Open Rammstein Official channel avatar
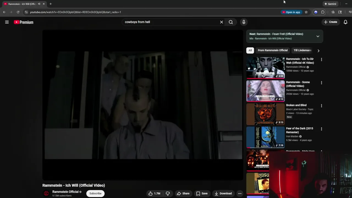The width and height of the screenshot is (352, 198). pos(46,193)
